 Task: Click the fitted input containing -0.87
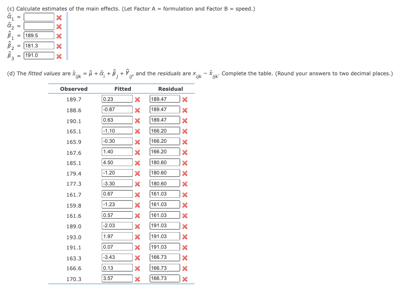click(x=117, y=109)
